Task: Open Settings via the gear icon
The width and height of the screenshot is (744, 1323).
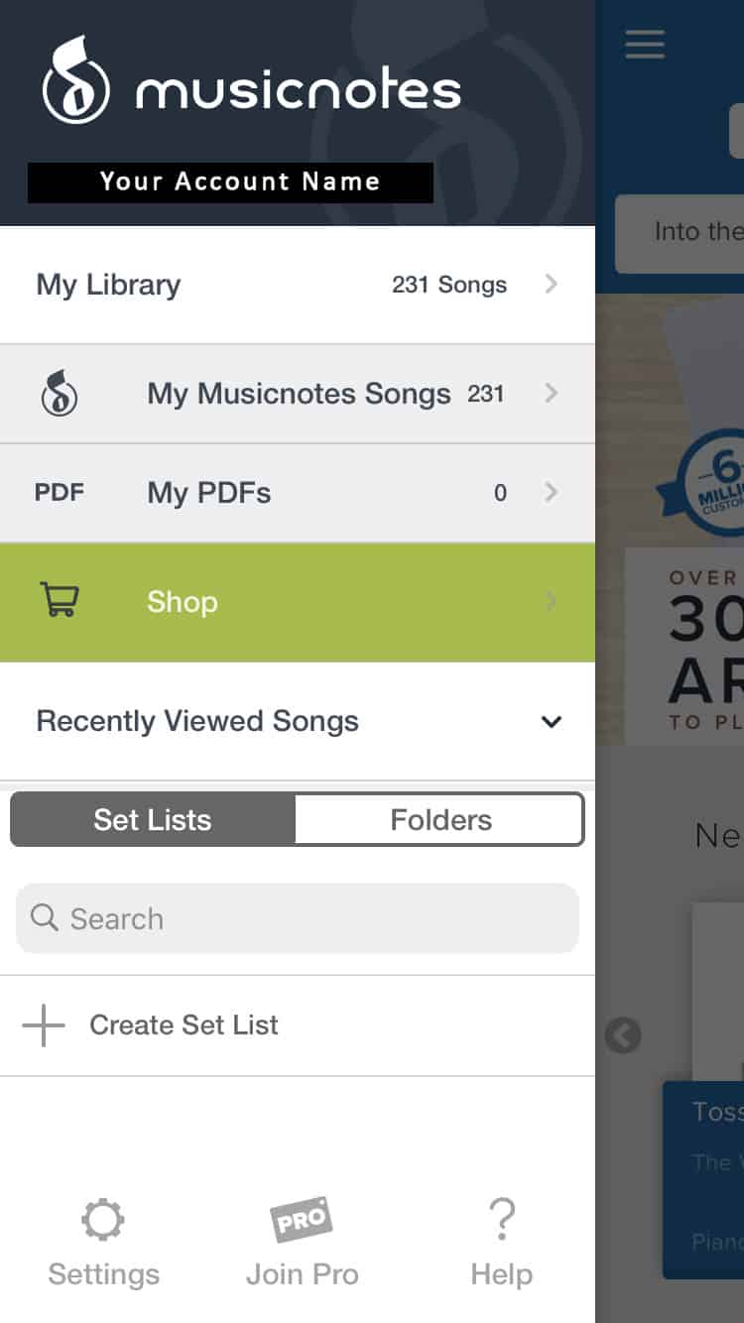Action: [103, 1221]
